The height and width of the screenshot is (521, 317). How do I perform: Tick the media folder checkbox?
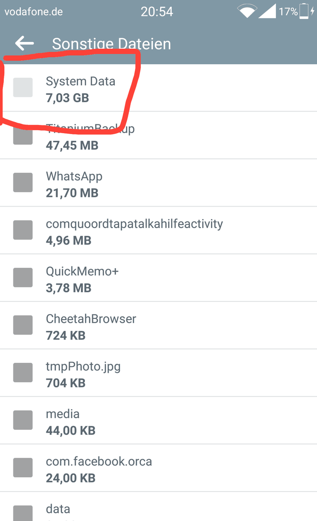pos(23,420)
